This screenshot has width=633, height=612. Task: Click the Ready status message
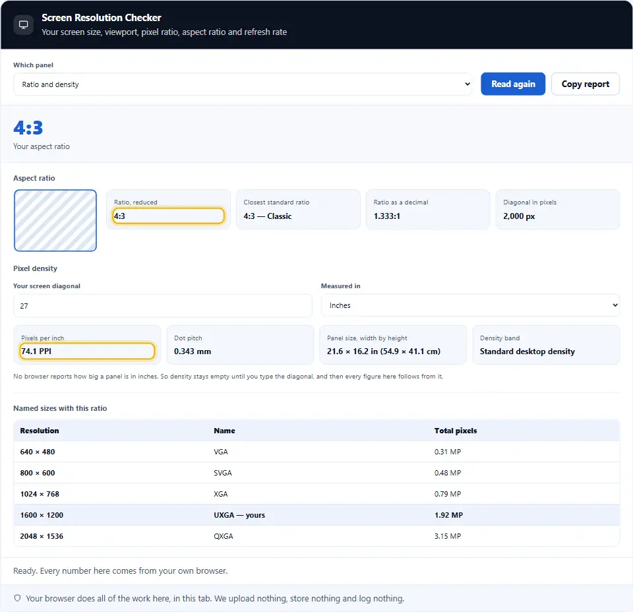pyautogui.click(x=120, y=570)
